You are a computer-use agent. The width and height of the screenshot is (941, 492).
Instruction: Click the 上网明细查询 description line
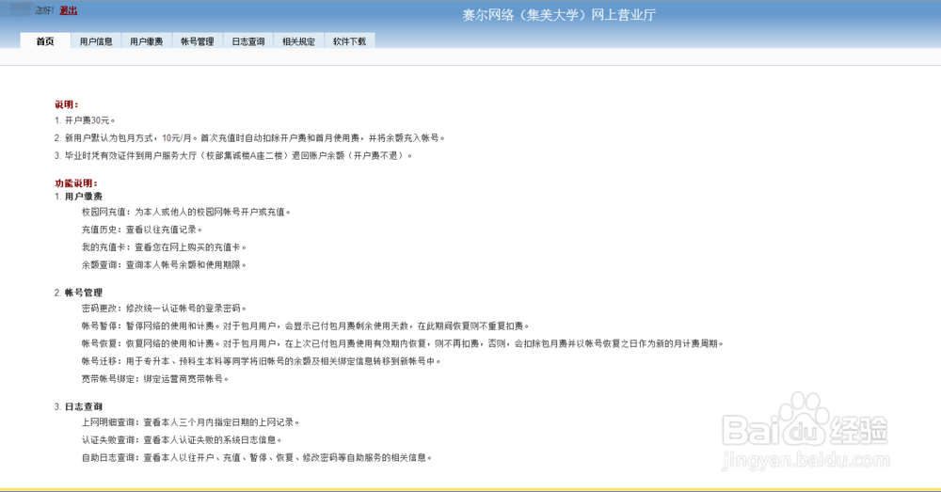coord(190,422)
